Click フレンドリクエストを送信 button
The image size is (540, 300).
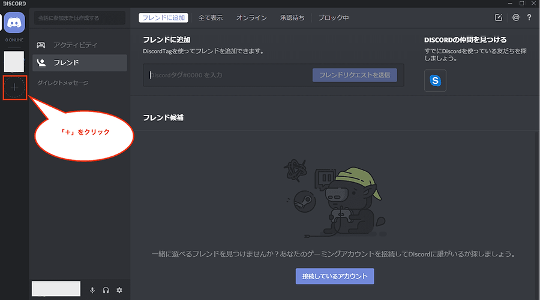click(x=355, y=75)
